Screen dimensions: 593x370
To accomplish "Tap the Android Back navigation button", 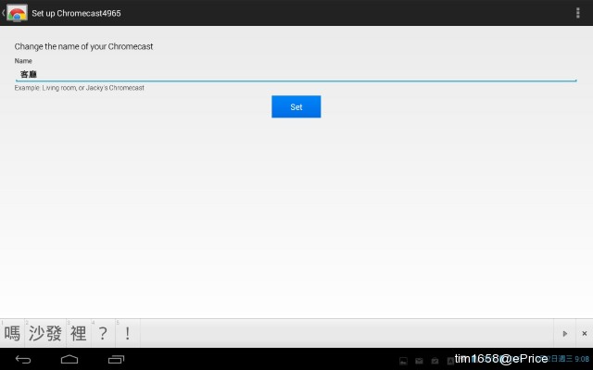I will [23, 360].
